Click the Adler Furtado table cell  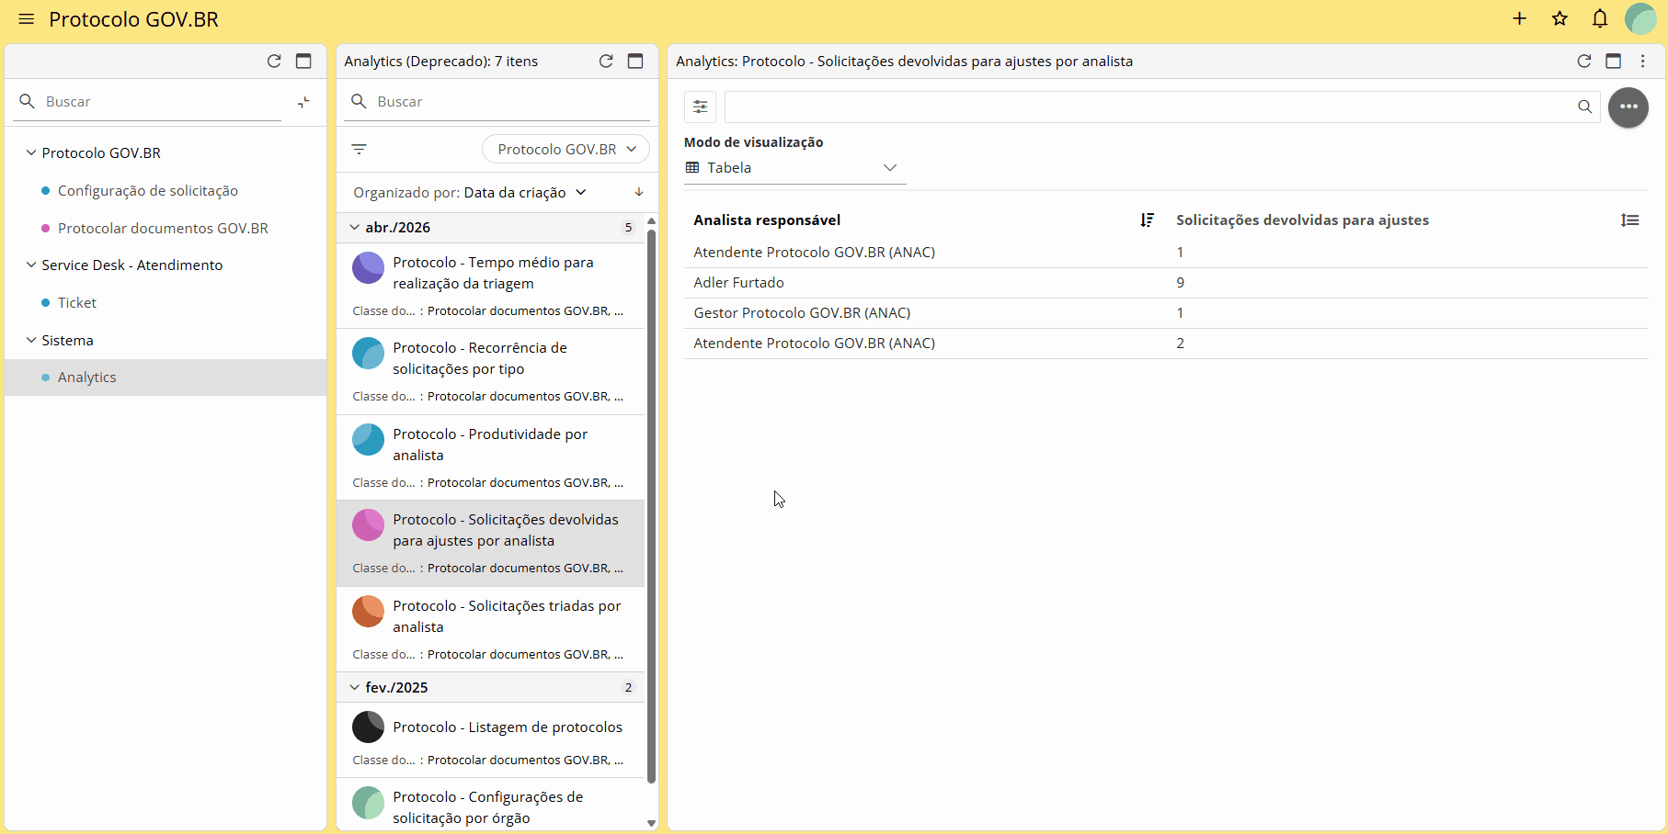coord(738,282)
